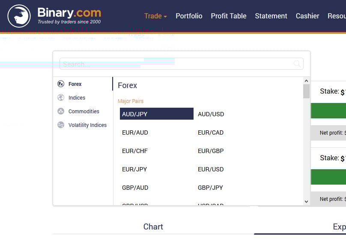Click the upper green purchase button

point(328,111)
